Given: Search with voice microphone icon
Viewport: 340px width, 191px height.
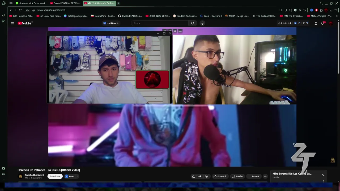Looking at the screenshot, I should coord(202,23).
